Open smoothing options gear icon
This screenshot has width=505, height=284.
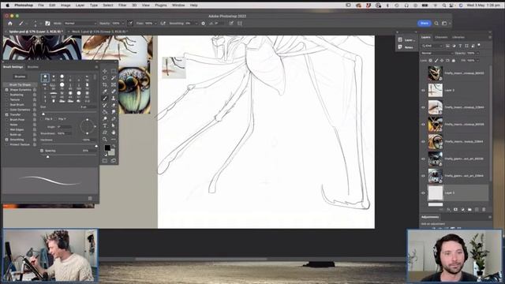(204, 23)
